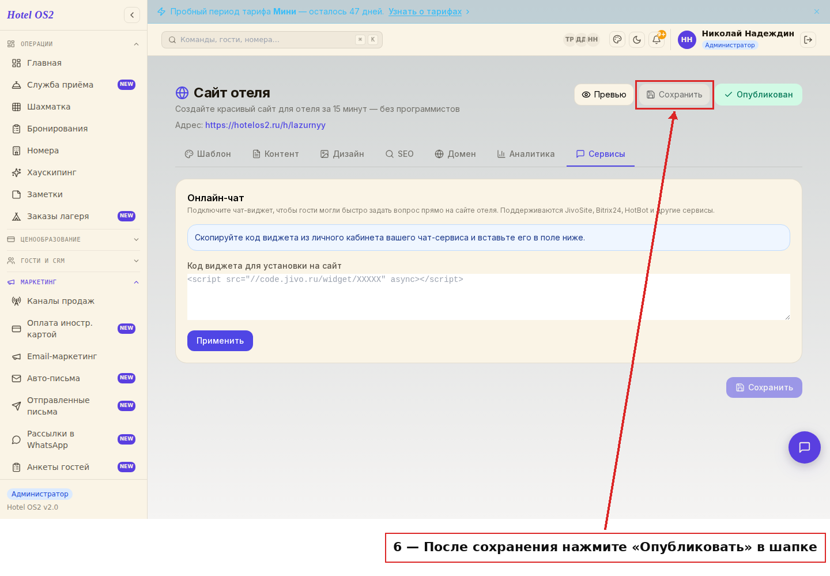Click the Администратор badge under user name
The width and height of the screenshot is (830, 576).
tap(730, 45)
